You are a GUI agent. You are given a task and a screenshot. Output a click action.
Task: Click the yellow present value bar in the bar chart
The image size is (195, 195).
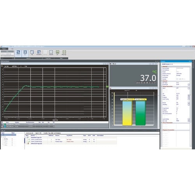pyautogui.click(x=127, y=113)
